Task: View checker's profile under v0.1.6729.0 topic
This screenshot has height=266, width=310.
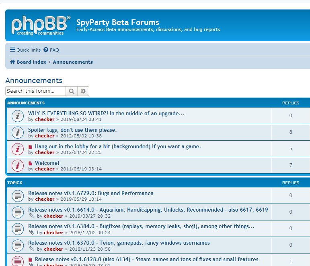Action: click(45, 199)
